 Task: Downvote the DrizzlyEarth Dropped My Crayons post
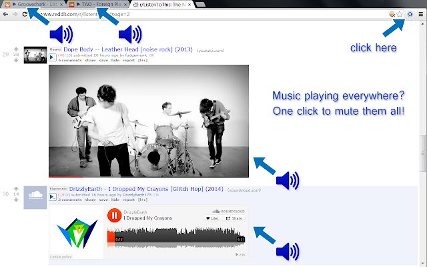(x=16, y=200)
